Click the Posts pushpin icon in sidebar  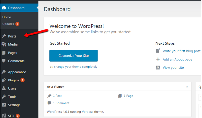tap(4, 36)
